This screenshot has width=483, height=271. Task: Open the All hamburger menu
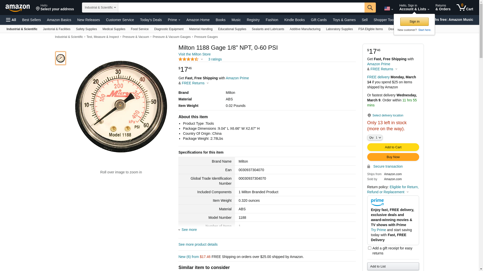[x=11, y=20]
